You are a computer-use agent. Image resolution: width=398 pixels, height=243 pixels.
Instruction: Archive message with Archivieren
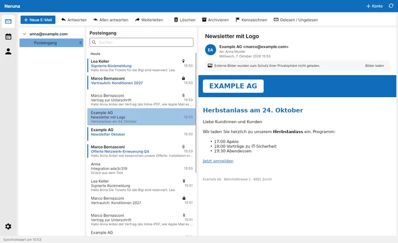pyautogui.click(x=215, y=20)
